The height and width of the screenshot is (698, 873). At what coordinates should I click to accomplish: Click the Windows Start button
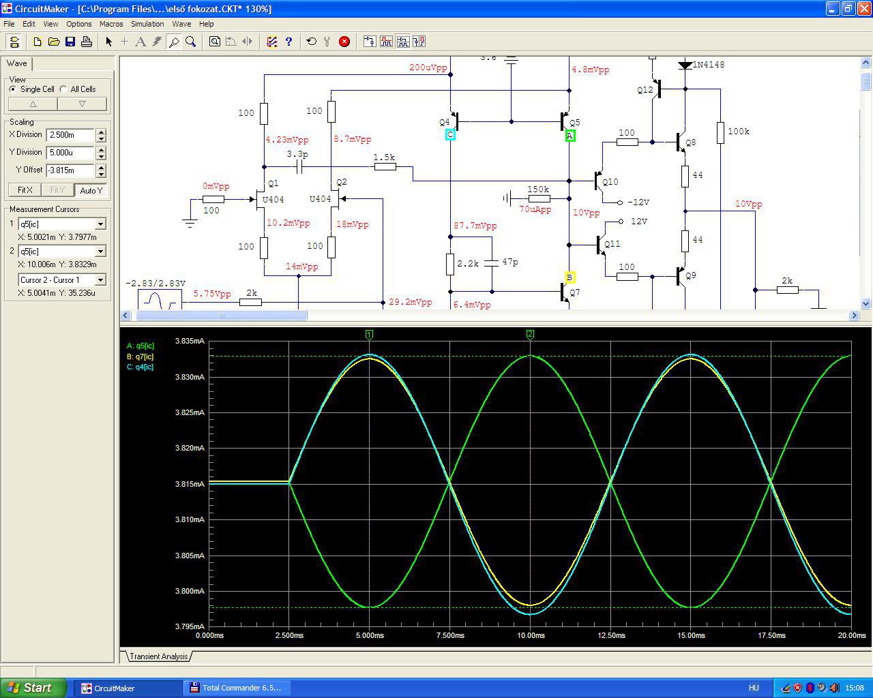click(x=33, y=688)
